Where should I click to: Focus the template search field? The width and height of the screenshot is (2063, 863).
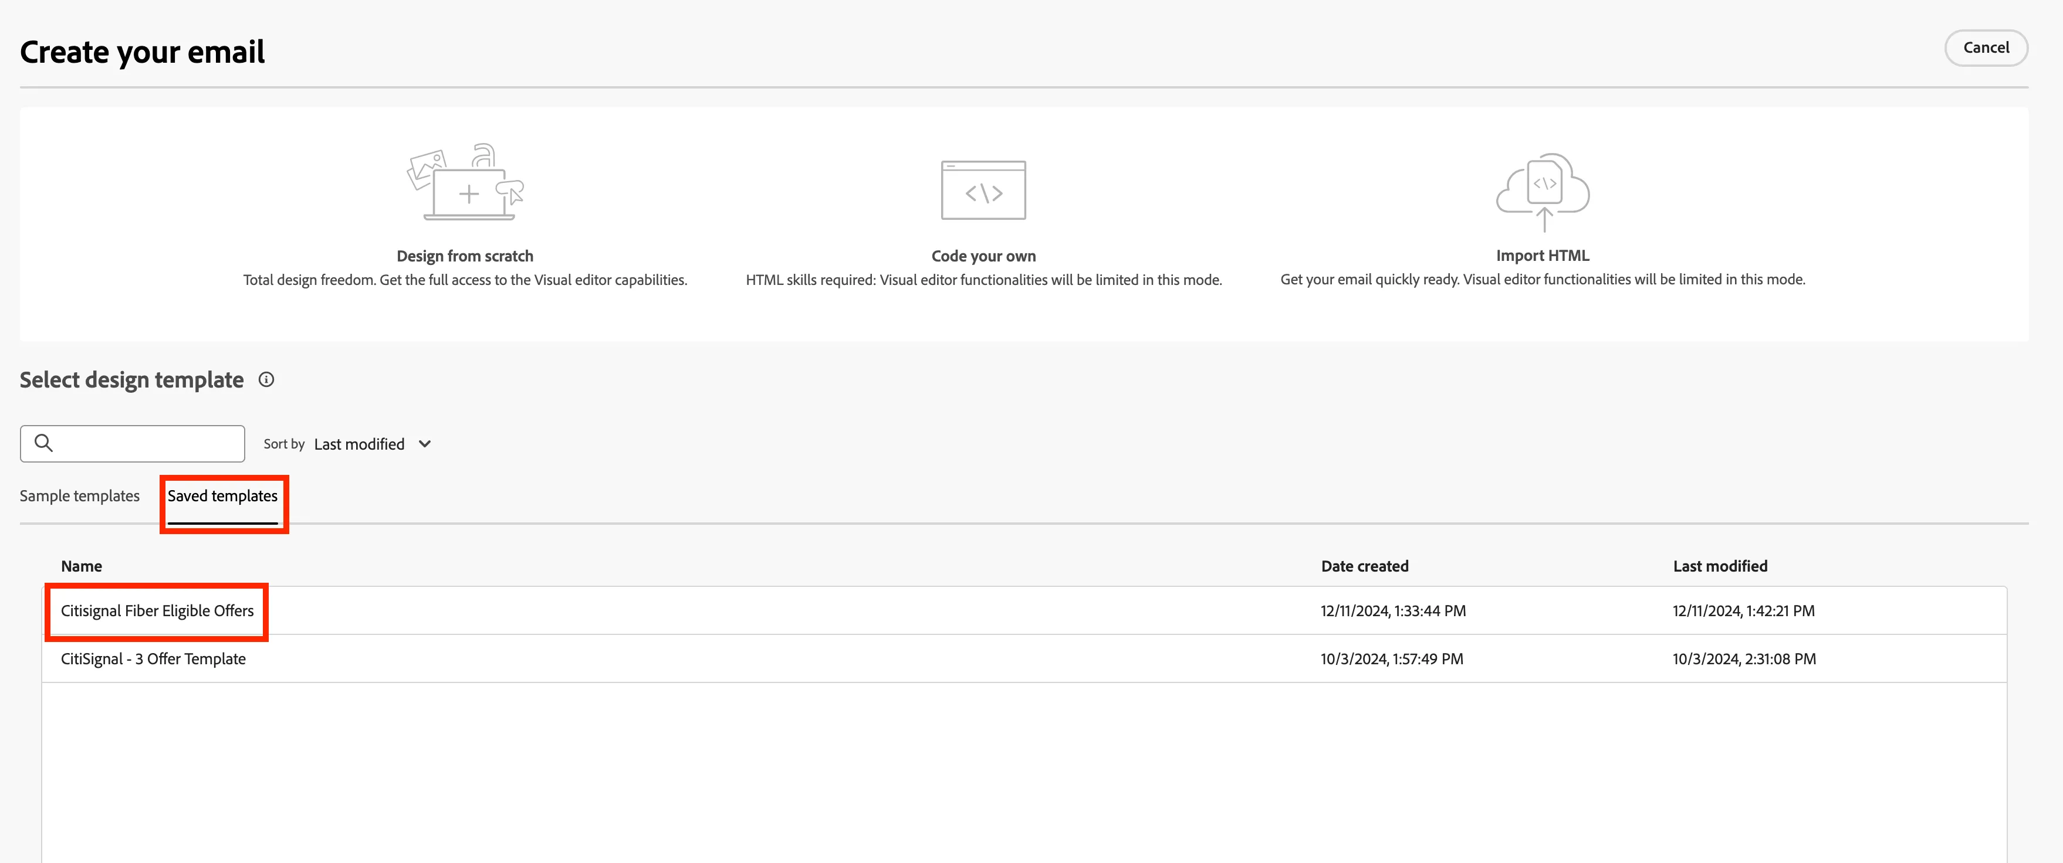pos(132,443)
